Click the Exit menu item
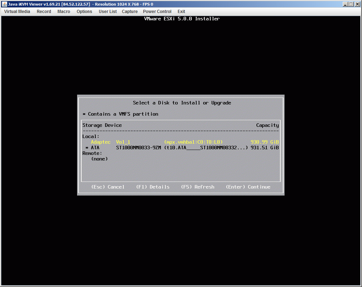The width and height of the screenshot is (362, 287). tap(181, 12)
